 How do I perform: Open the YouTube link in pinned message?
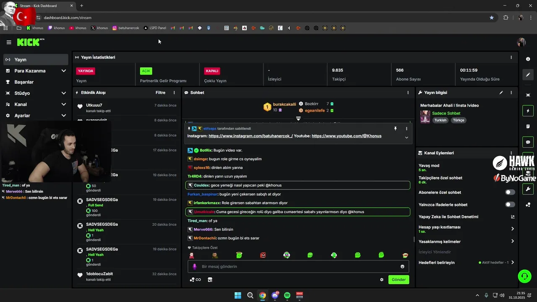(347, 136)
